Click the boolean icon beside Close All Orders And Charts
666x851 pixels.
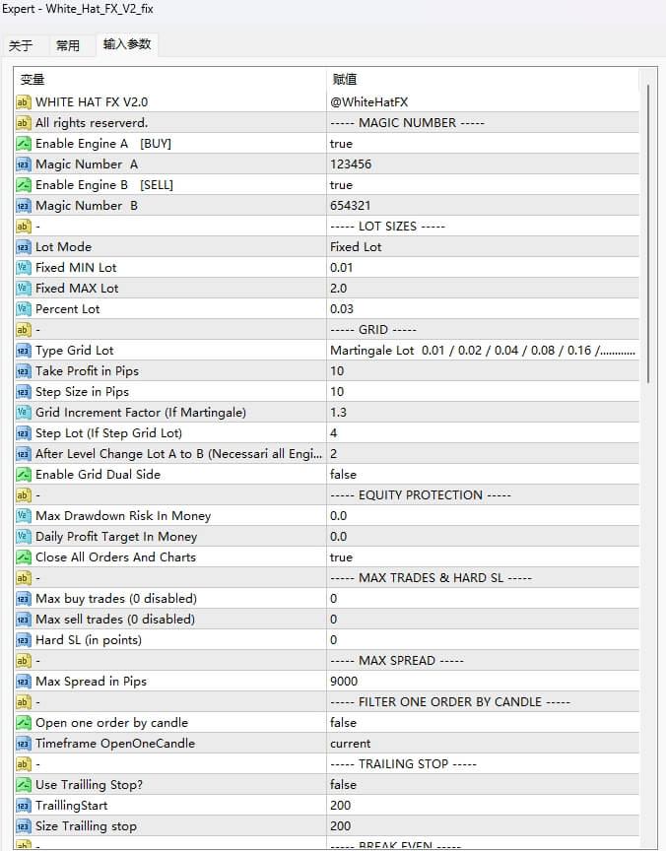click(24, 556)
